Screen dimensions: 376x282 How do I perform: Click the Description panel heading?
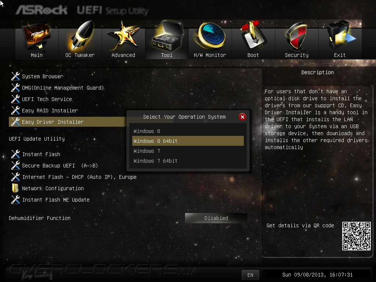pyautogui.click(x=318, y=72)
